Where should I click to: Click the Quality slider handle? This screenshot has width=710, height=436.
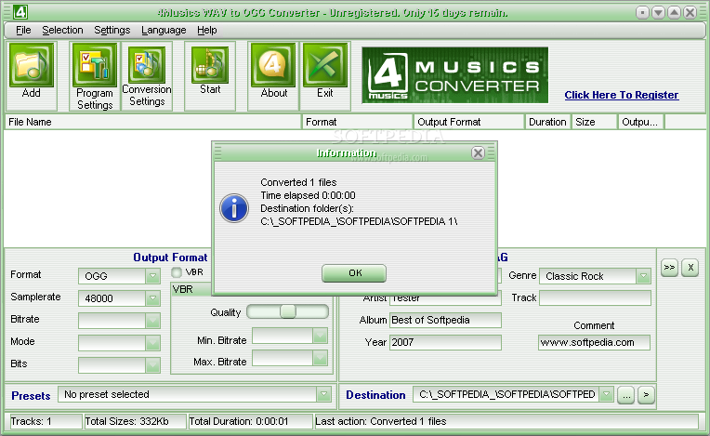pyautogui.click(x=287, y=311)
